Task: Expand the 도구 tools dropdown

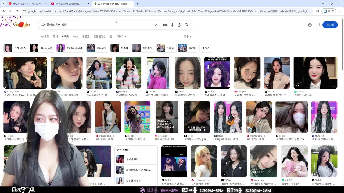Action: (187, 36)
